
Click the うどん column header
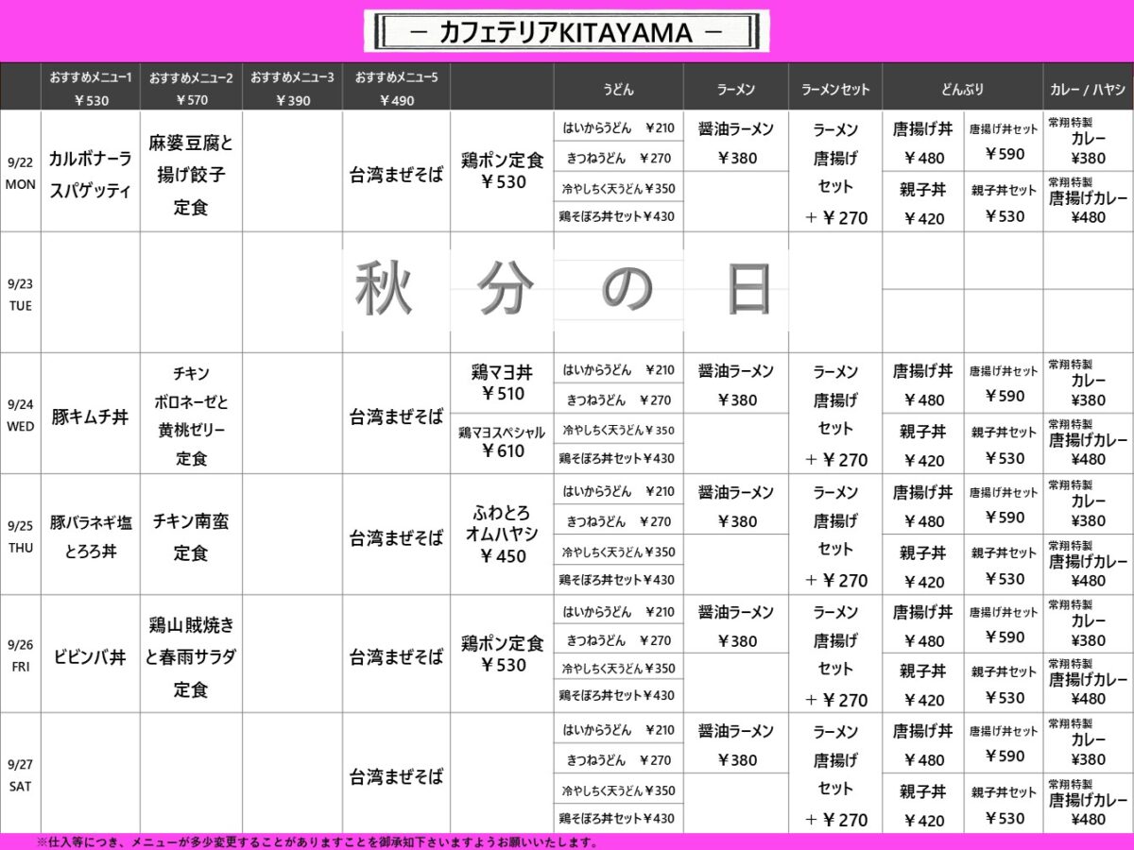click(618, 90)
